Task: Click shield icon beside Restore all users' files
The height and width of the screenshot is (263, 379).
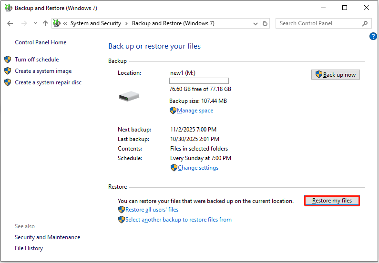Action: click(122, 210)
